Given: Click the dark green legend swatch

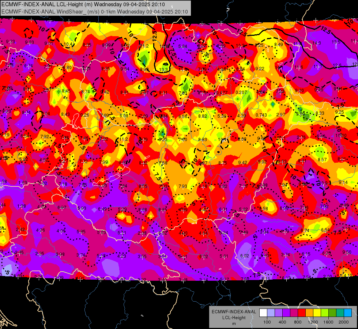Looking at the screenshot, I should coord(332,313).
